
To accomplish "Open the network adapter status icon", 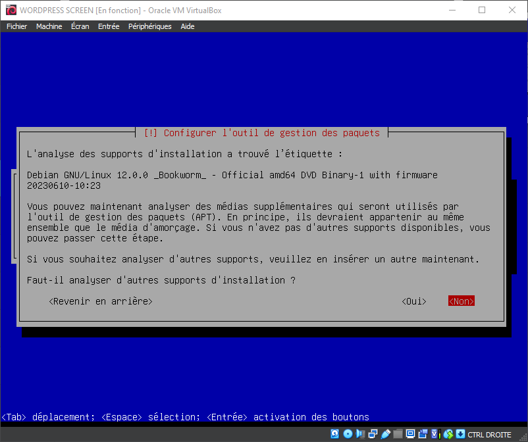I will (372, 434).
